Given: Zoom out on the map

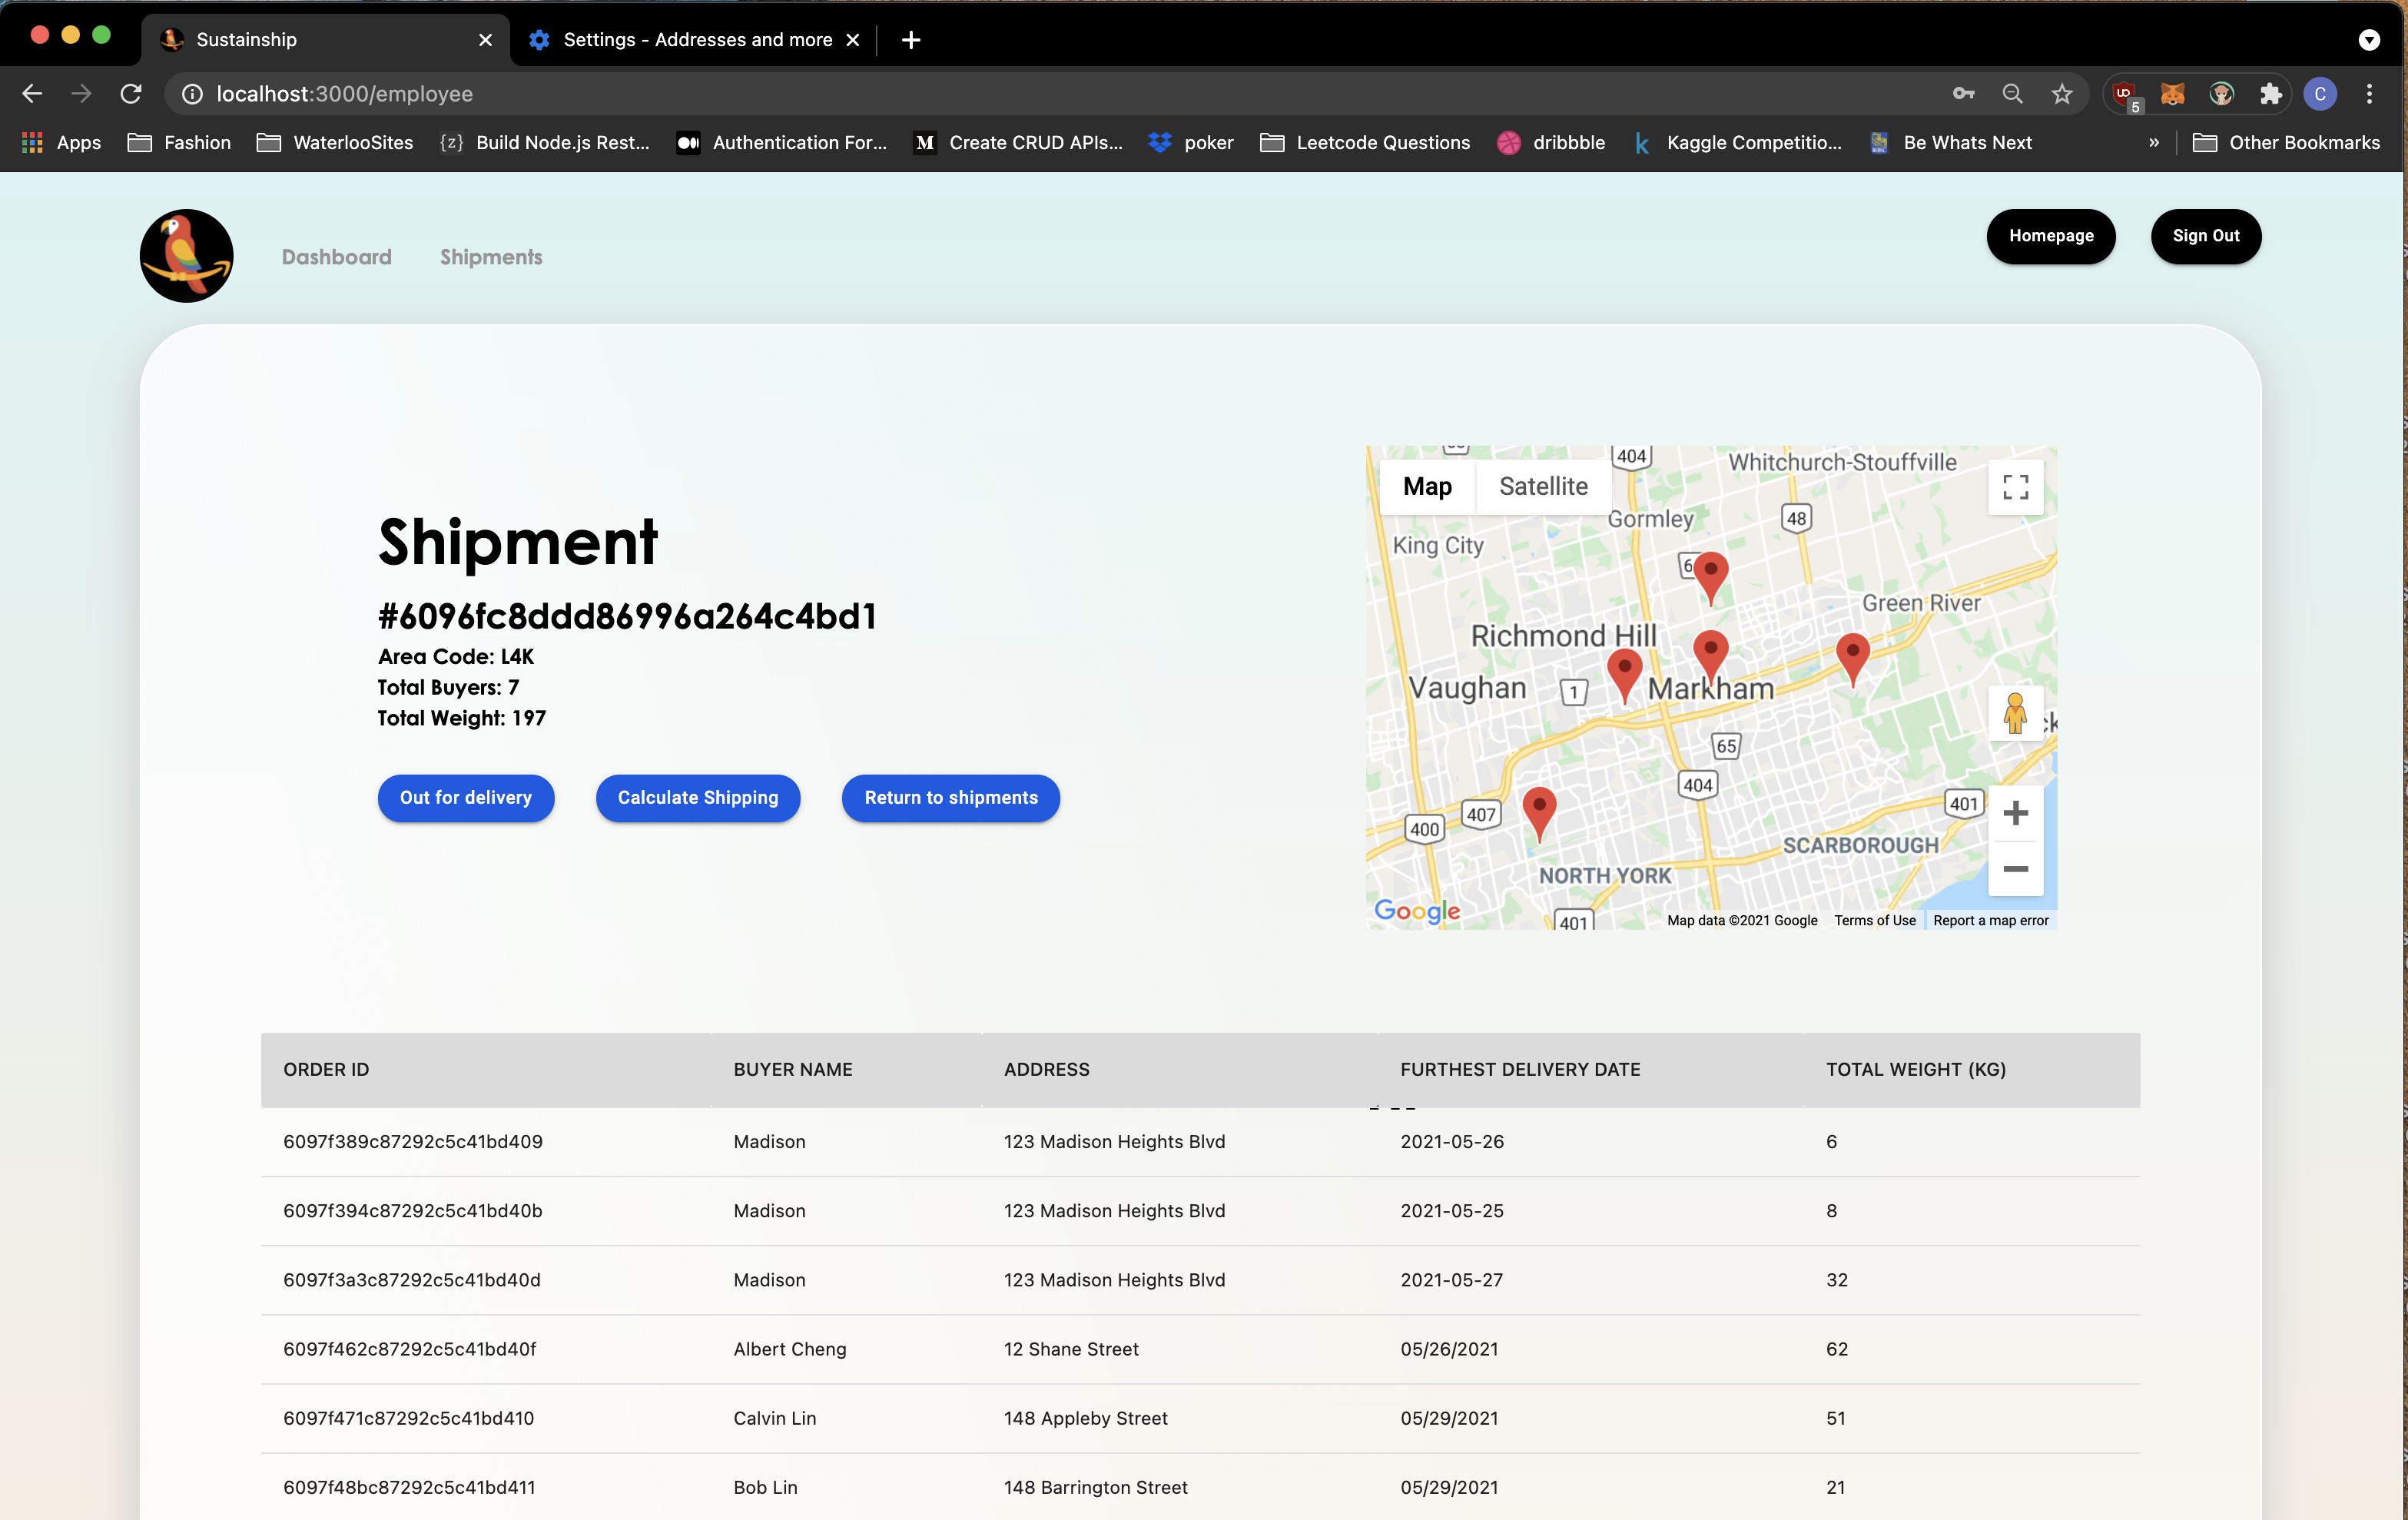Looking at the screenshot, I should click(x=2015, y=869).
